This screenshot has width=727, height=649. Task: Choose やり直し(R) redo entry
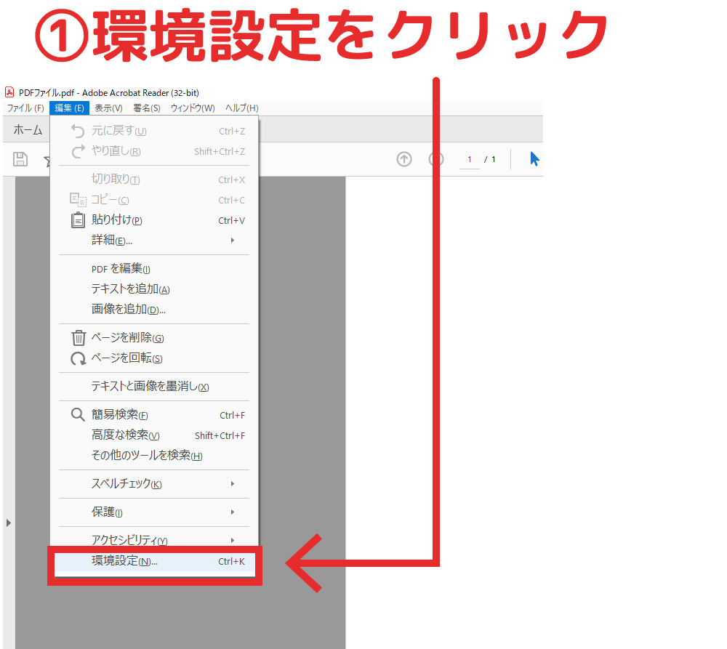coord(154,151)
